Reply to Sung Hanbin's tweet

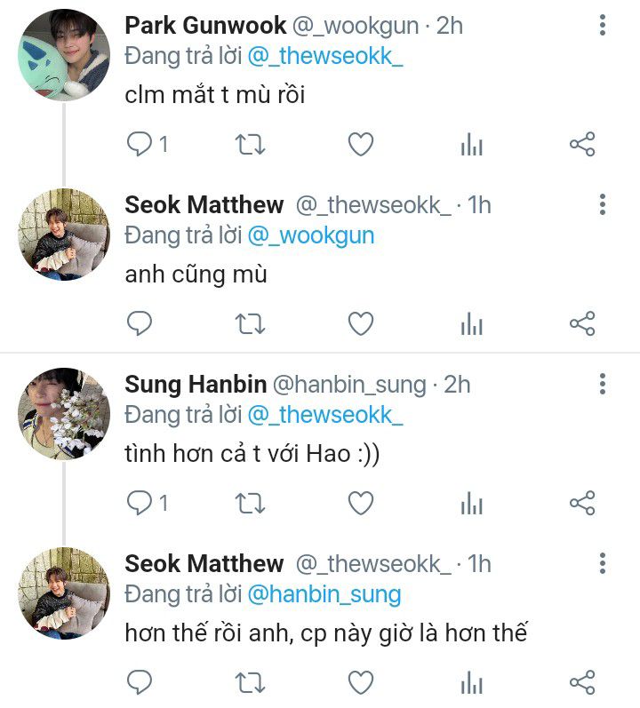pyautogui.click(x=140, y=503)
